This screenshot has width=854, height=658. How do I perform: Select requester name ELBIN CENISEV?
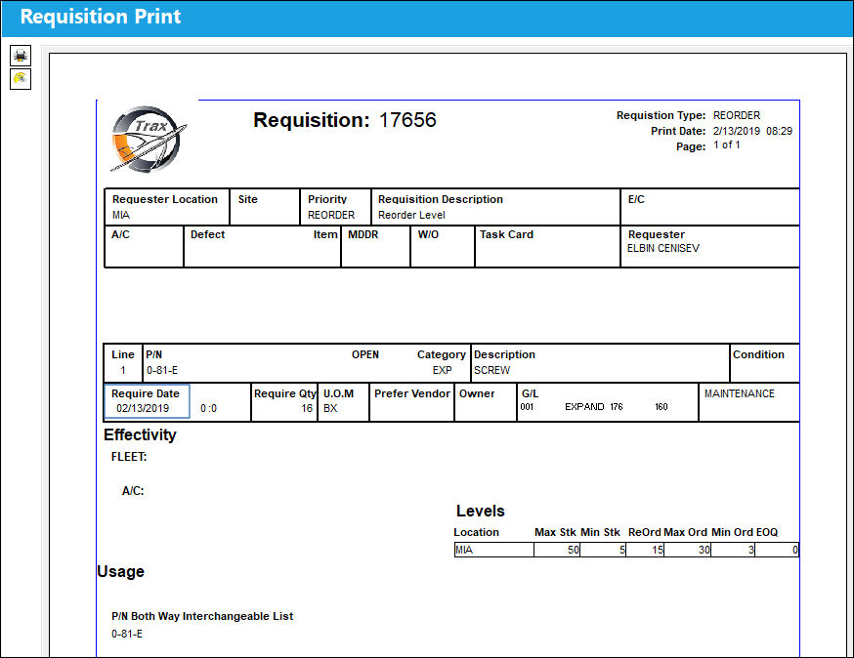[662, 248]
